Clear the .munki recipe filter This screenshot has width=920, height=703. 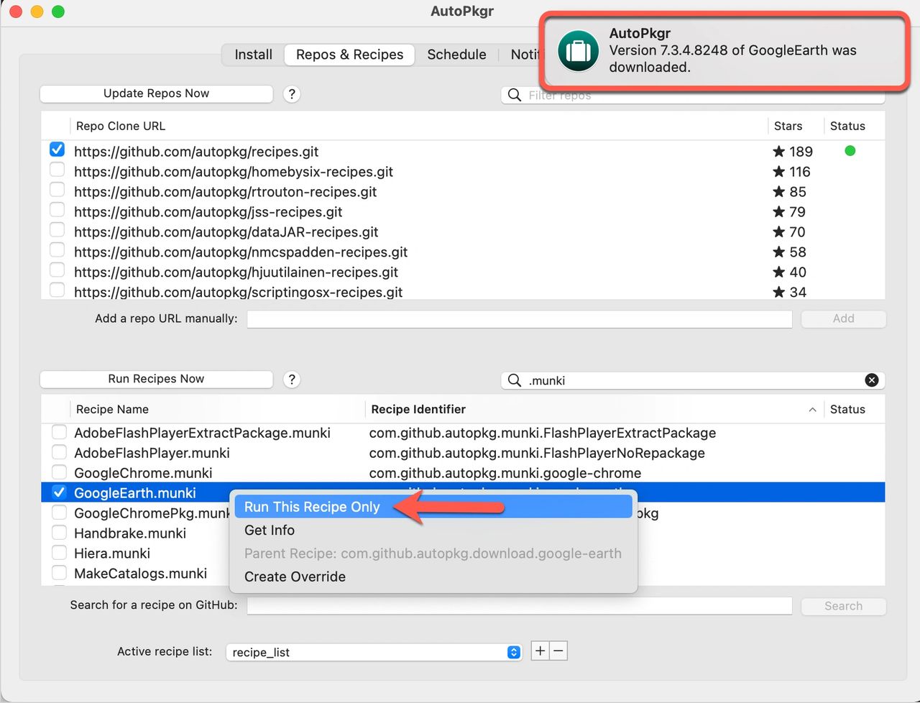tap(871, 380)
